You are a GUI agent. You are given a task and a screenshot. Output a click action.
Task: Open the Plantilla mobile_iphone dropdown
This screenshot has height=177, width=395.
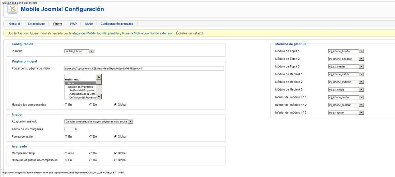pyautogui.click(x=79, y=51)
